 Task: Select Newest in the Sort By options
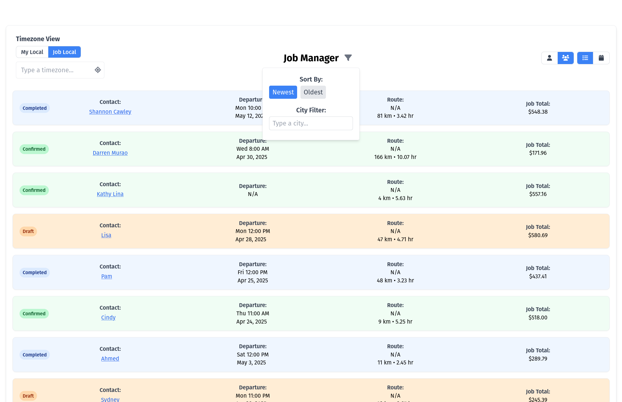[x=283, y=92]
